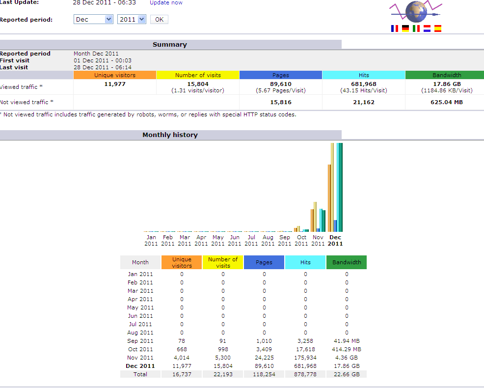
Task: Click the Unique visitors history table header
Action: pos(182,262)
